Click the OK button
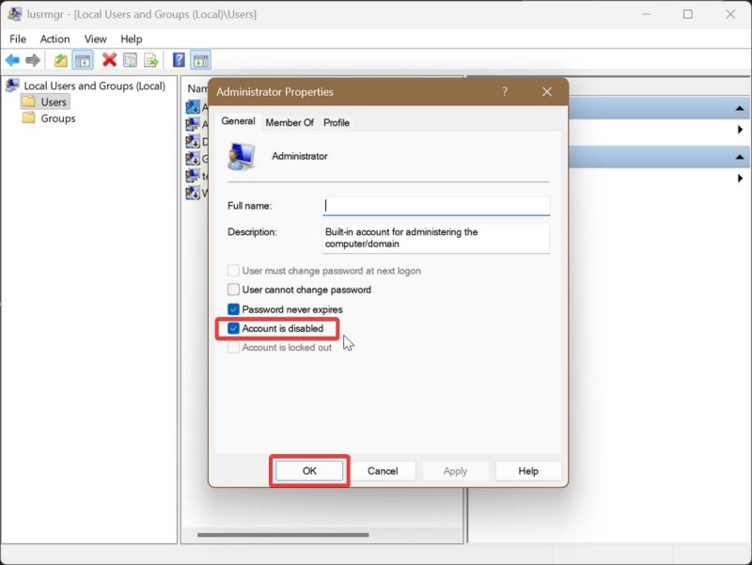The width and height of the screenshot is (752, 565). pyautogui.click(x=309, y=471)
